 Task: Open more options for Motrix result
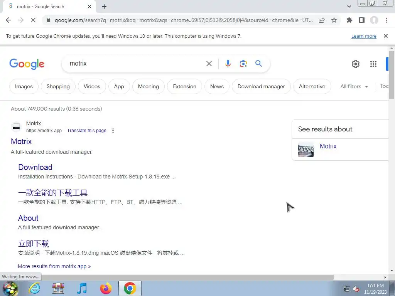113,130
